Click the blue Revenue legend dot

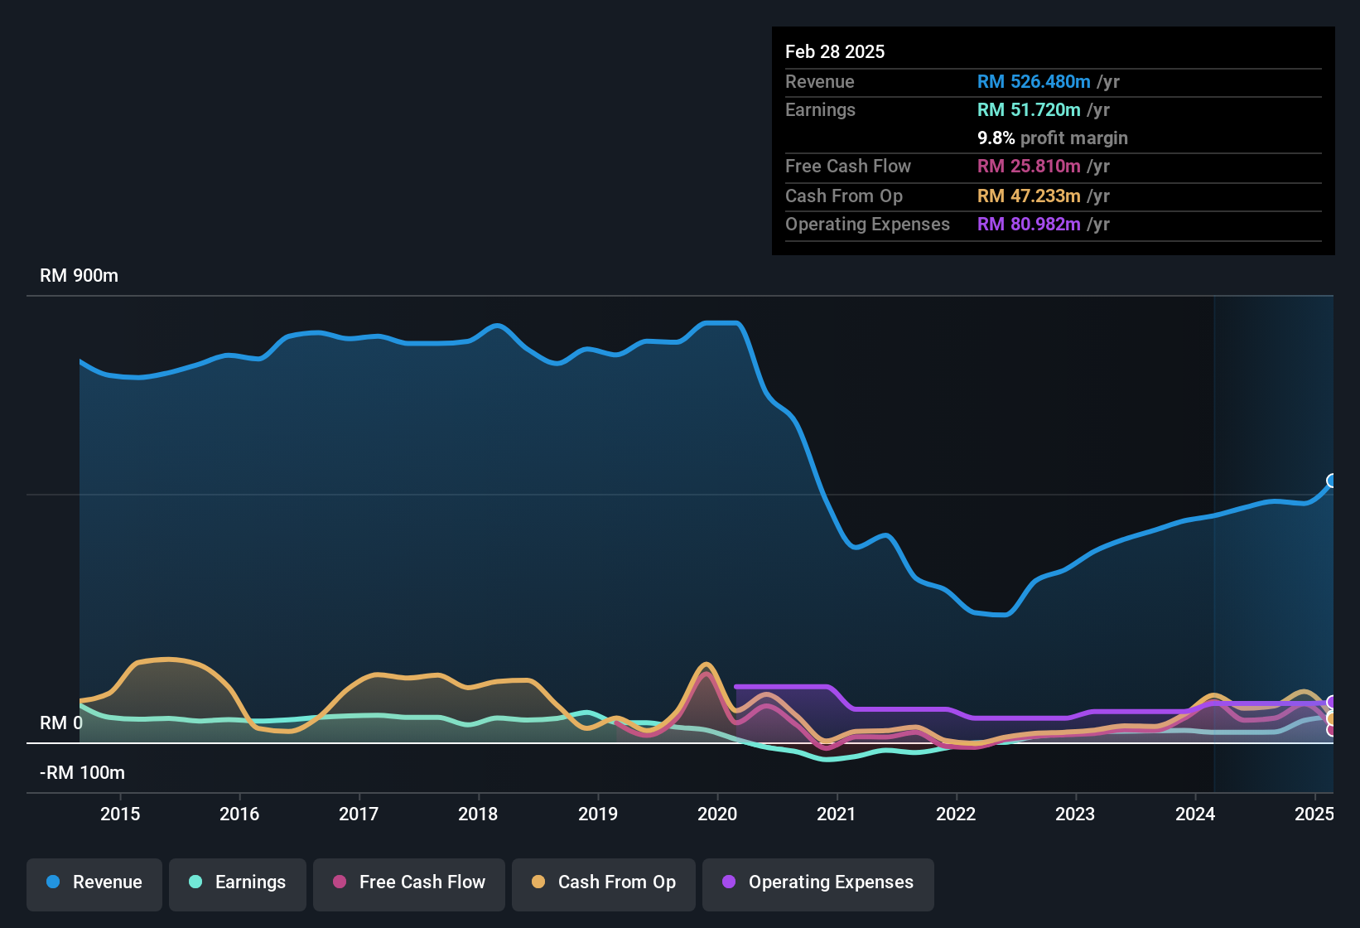53,882
